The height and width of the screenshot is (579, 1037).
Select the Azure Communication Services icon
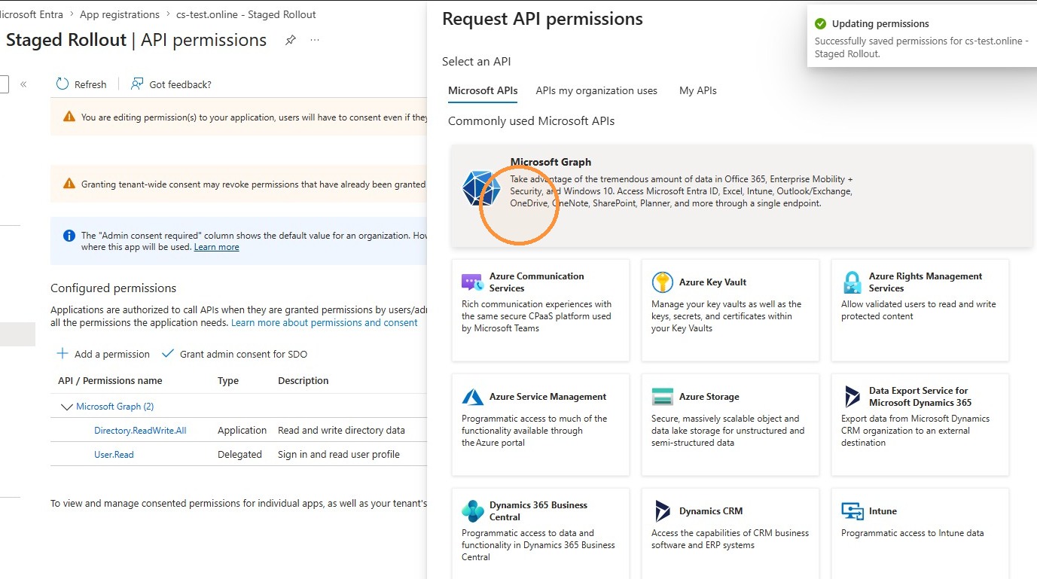(472, 282)
